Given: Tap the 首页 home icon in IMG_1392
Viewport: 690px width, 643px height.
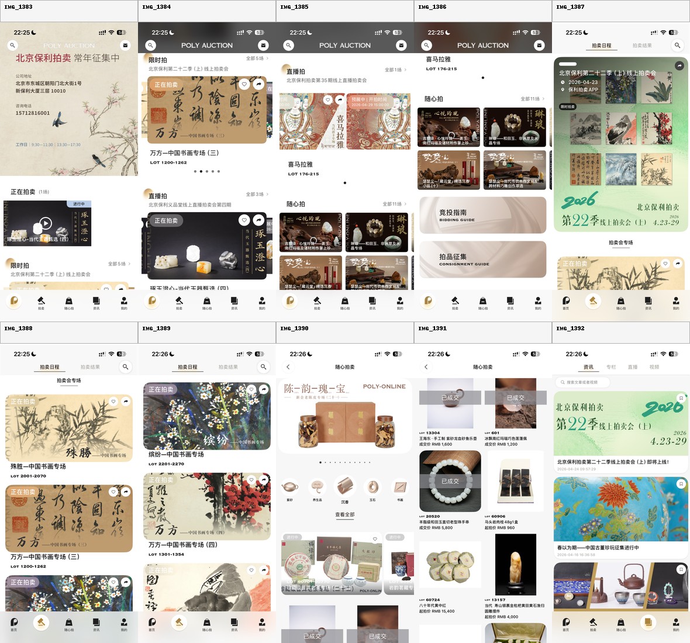Looking at the screenshot, I should coord(565,623).
